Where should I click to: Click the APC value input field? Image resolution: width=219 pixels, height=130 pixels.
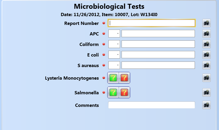point(158,34)
